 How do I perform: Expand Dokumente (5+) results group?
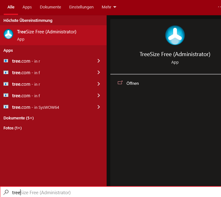pyautogui.click(x=18, y=118)
